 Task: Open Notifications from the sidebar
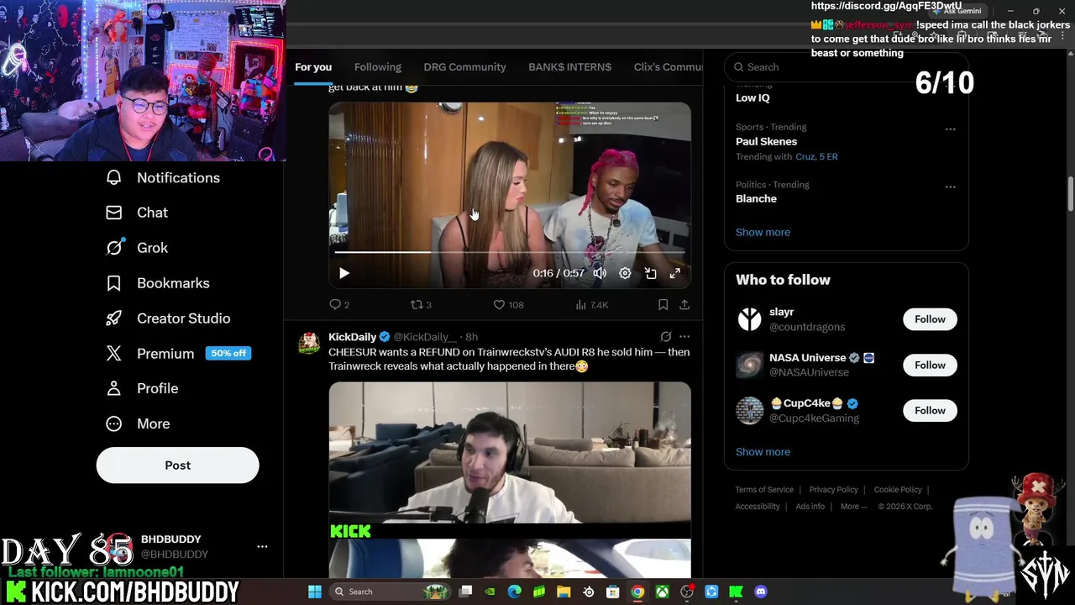163,177
